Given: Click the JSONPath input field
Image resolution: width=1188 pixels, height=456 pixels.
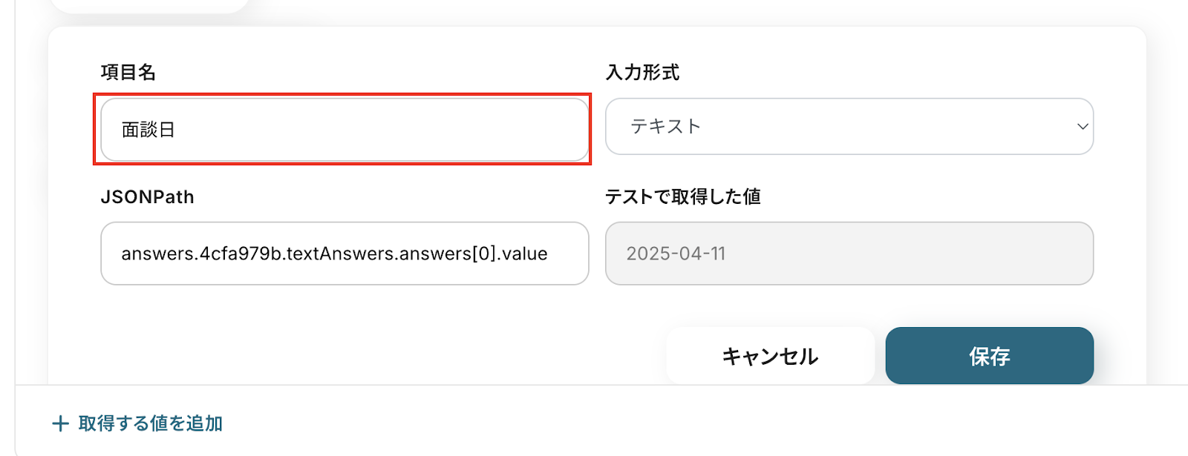Looking at the screenshot, I should tap(345, 254).
